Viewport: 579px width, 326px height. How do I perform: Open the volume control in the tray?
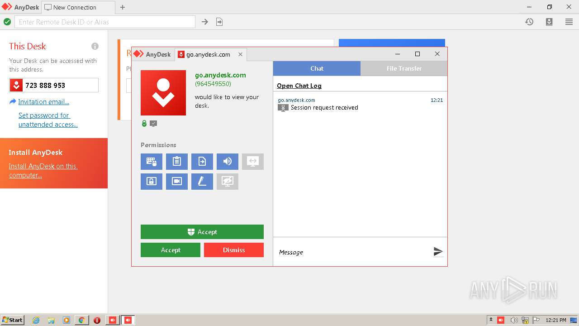click(514, 320)
